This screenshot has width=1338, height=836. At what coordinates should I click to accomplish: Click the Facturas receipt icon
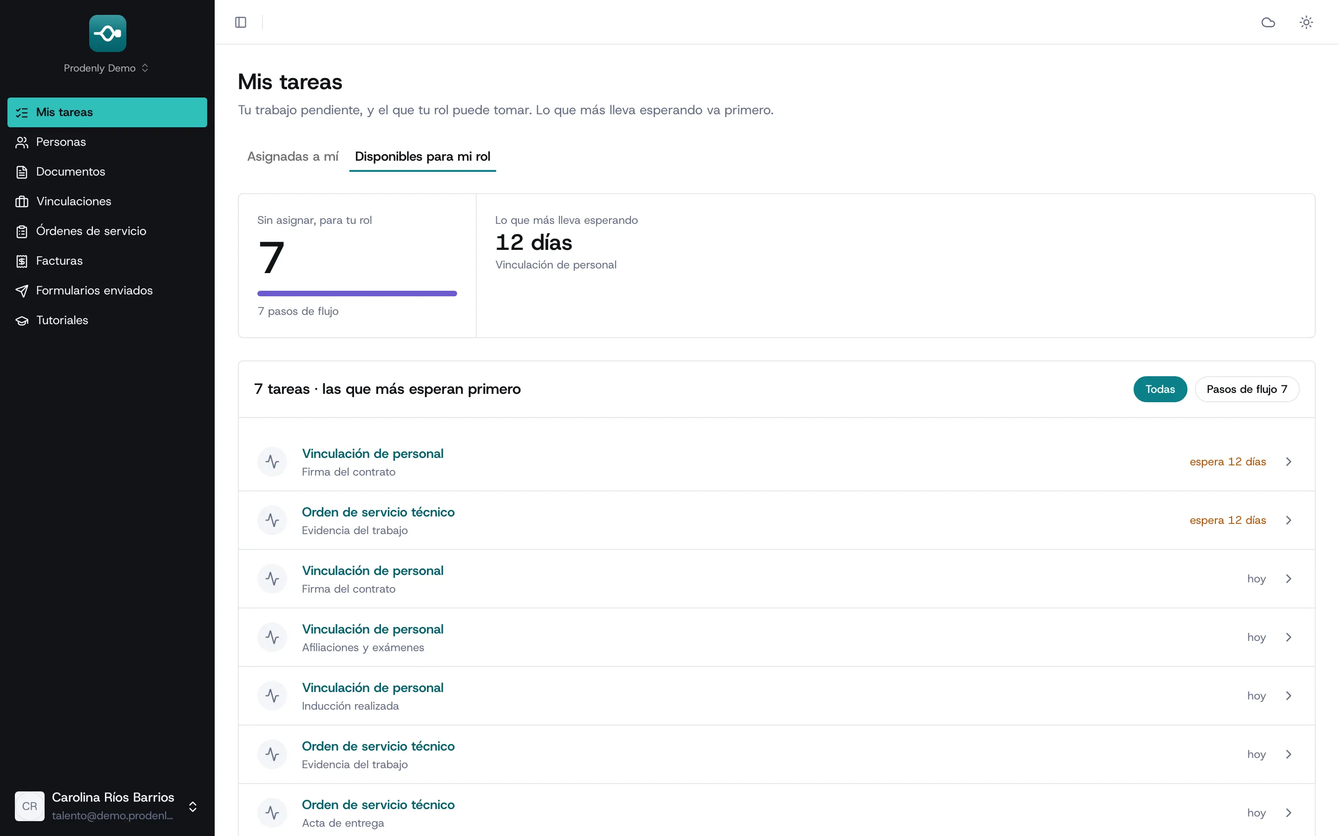pyautogui.click(x=22, y=261)
